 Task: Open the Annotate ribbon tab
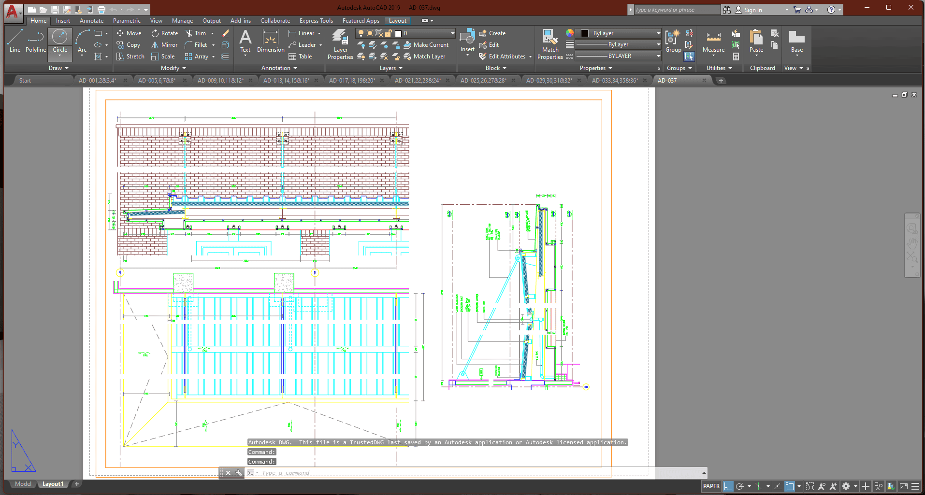point(91,21)
